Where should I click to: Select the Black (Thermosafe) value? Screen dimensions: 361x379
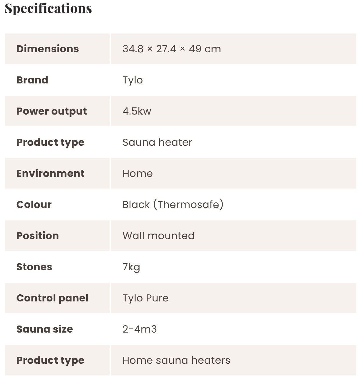point(173,204)
